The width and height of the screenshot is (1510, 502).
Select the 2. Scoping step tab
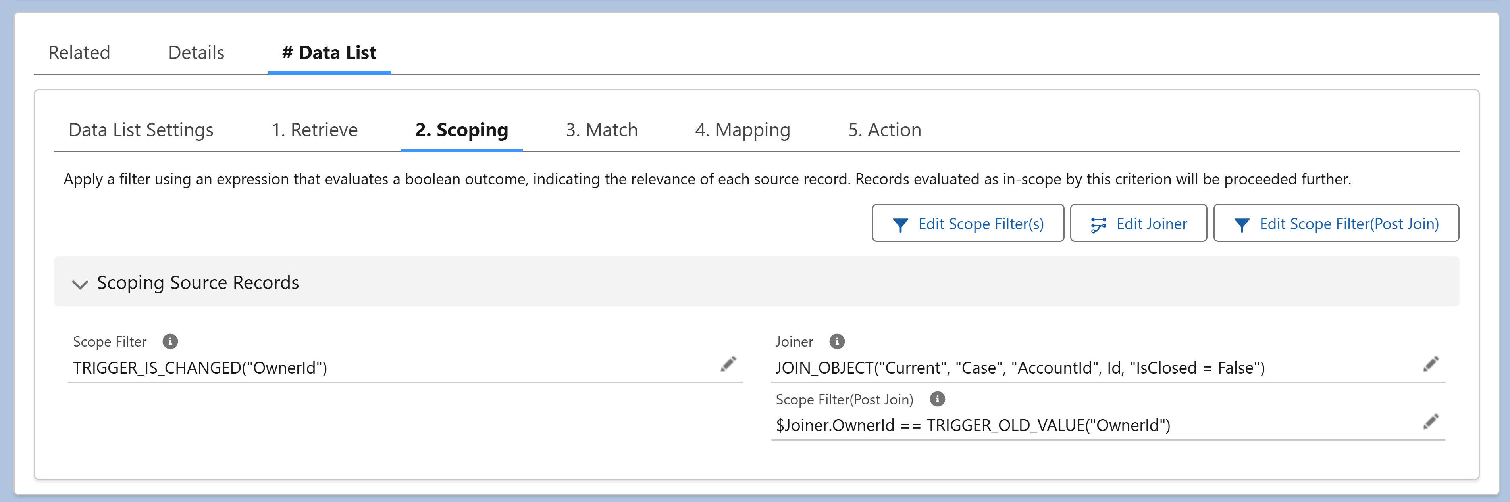click(461, 130)
